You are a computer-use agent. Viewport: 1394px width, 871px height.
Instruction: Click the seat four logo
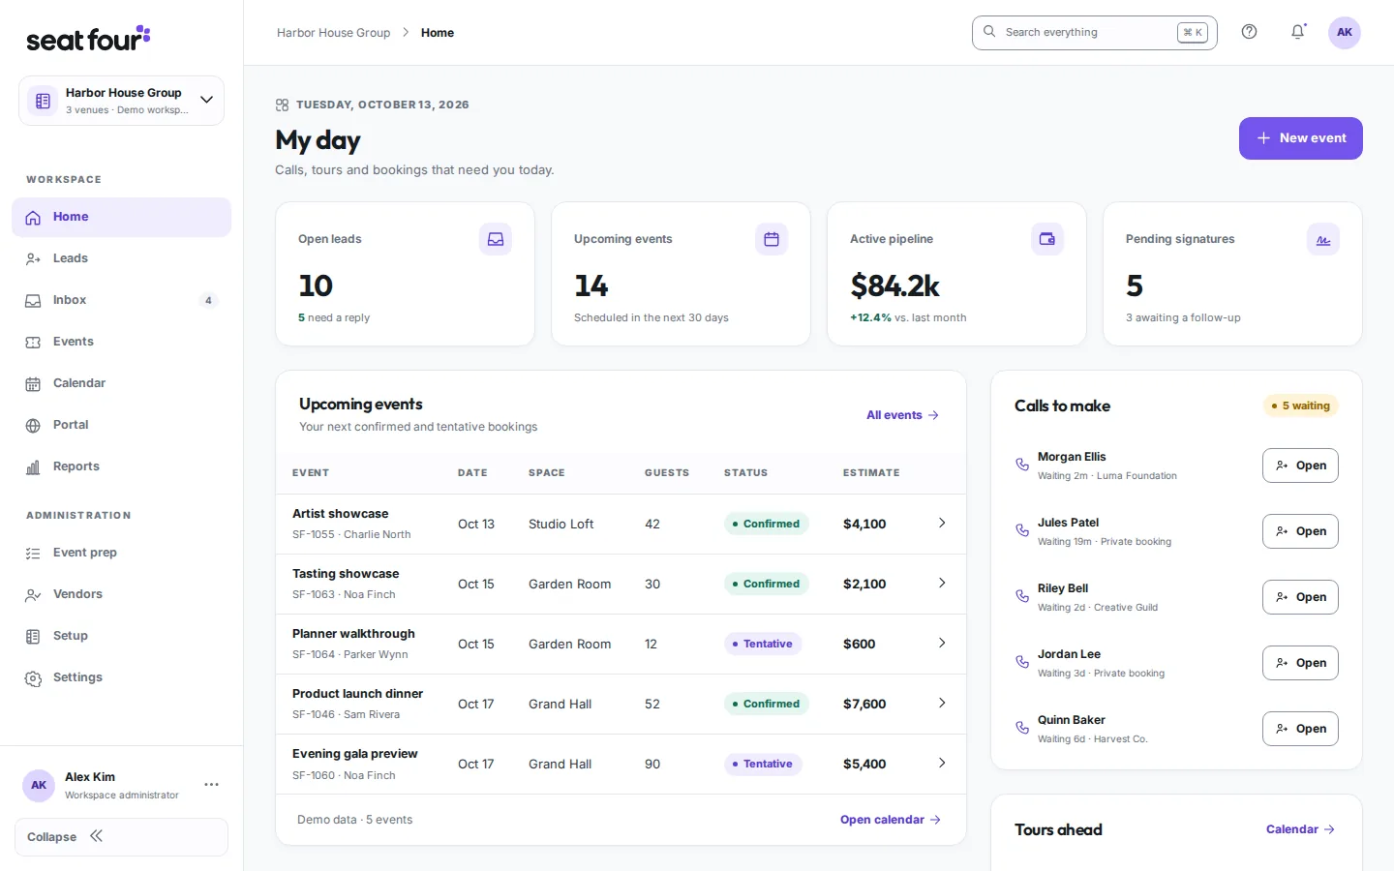pyautogui.click(x=88, y=39)
